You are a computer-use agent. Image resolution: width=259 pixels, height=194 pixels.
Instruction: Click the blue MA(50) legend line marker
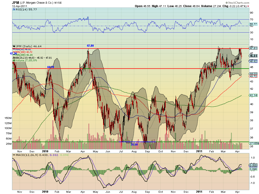click(14, 49)
